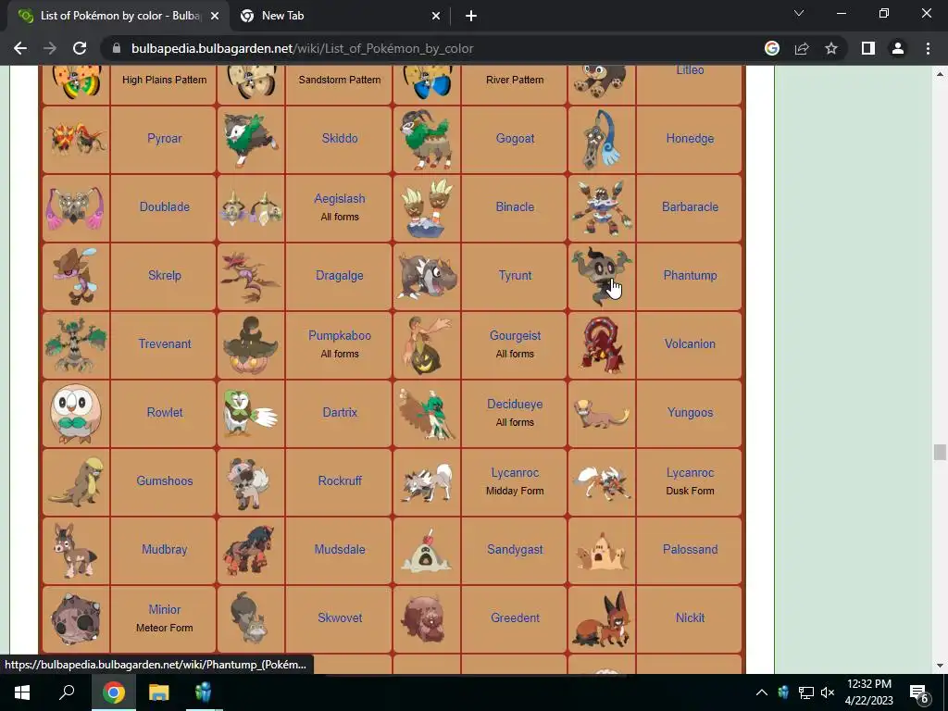Open the tab search chevron
Screen dimensions: 948x711
click(x=799, y=13)
